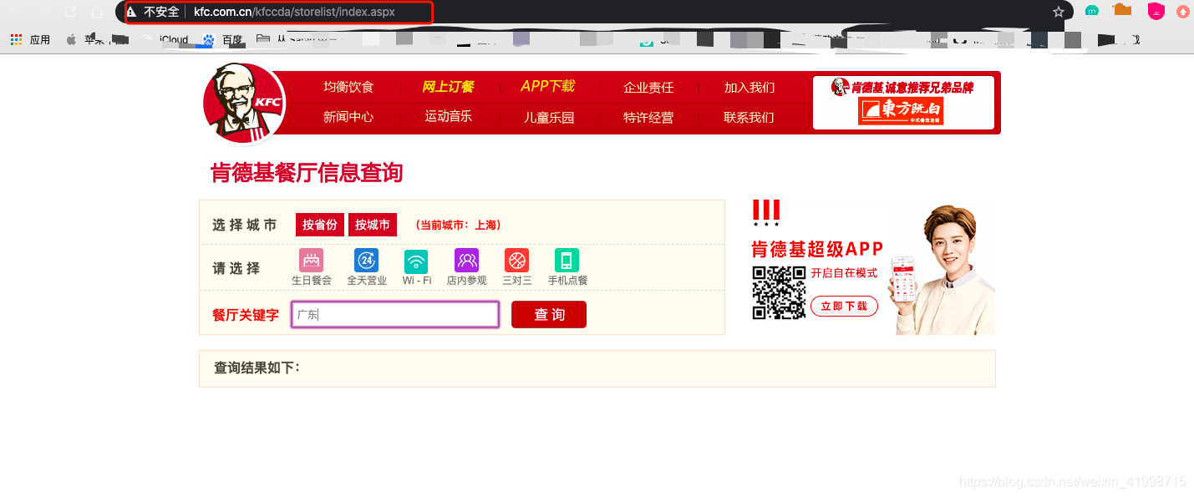Viewport: 1194px width, 497px height.
Task: Click the 查询 search button
Action: [549, 314]
